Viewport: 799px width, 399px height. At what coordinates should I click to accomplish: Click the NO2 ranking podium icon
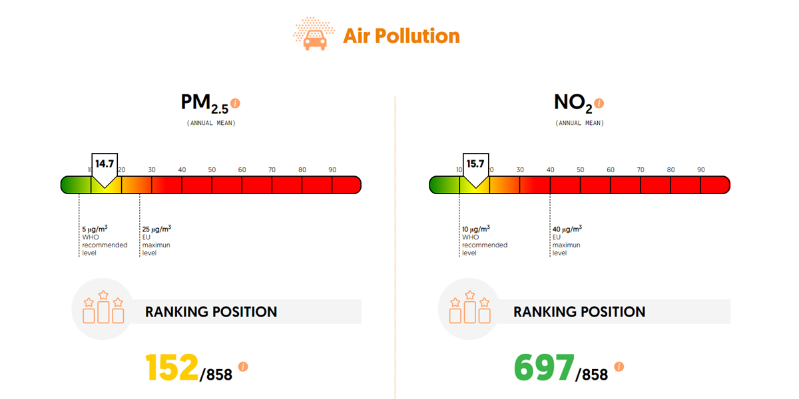pyautogui.click(x=469, y=308)
